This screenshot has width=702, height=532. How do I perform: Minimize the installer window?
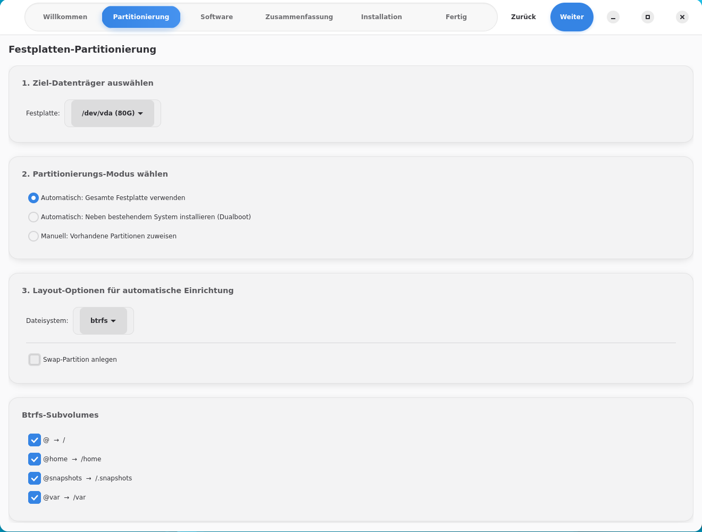tap(613, 17)
